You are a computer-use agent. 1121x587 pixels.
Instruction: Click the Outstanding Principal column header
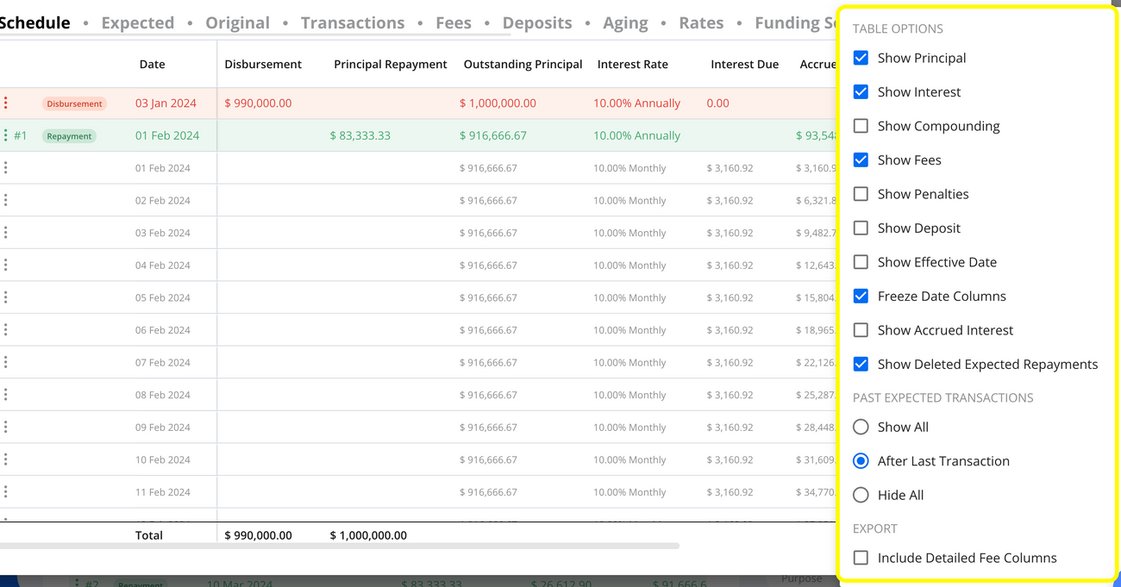pyautogui.click(x=523, y=64)
